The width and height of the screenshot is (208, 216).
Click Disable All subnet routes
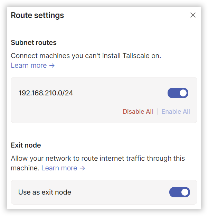[138, 111]
